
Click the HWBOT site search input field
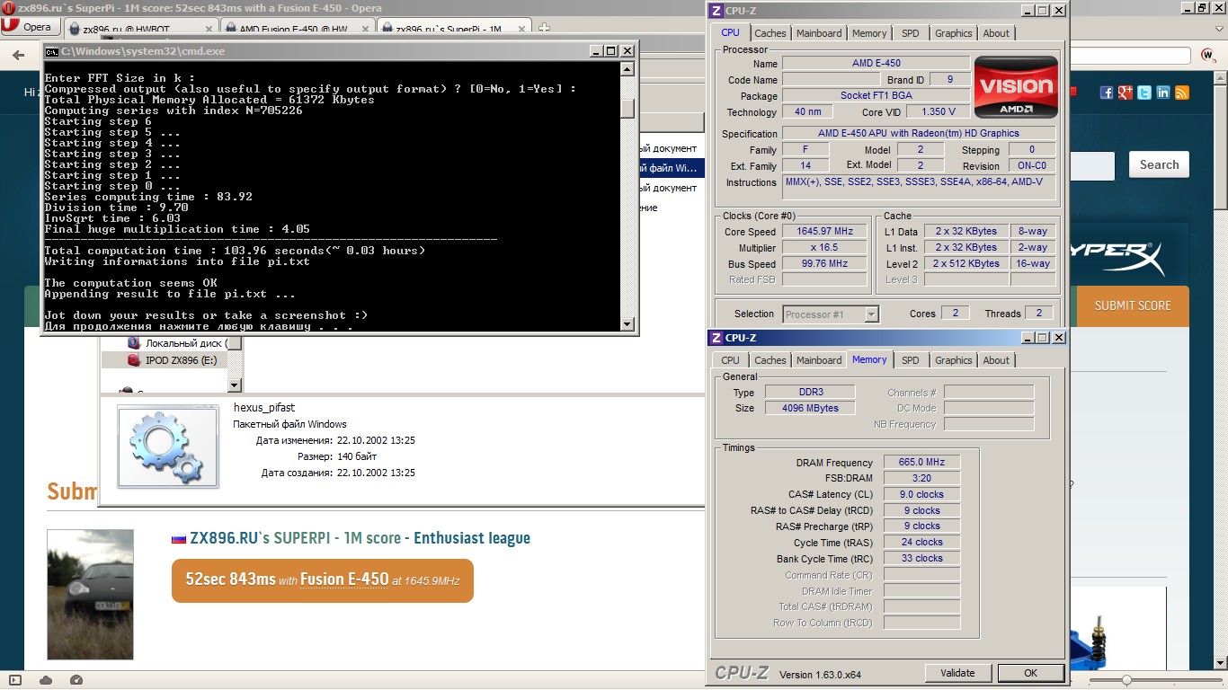coord(1092,165)
